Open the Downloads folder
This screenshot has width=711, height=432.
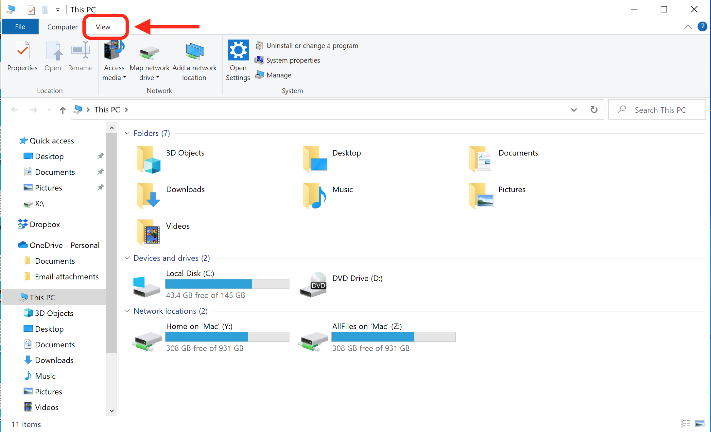pyautogui.click(x=185, y=190)
